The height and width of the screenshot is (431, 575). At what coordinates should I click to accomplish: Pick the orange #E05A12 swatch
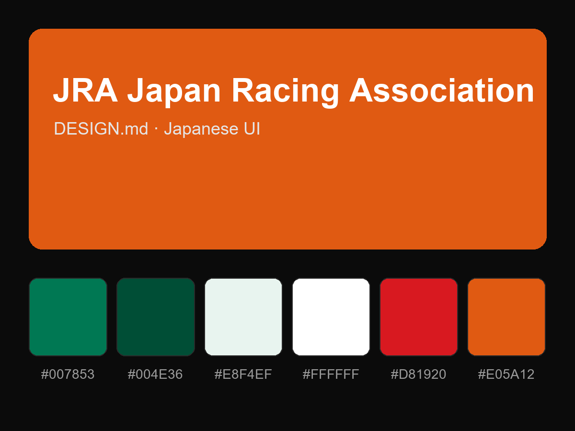pyautogui.click(x=506, y=317)
